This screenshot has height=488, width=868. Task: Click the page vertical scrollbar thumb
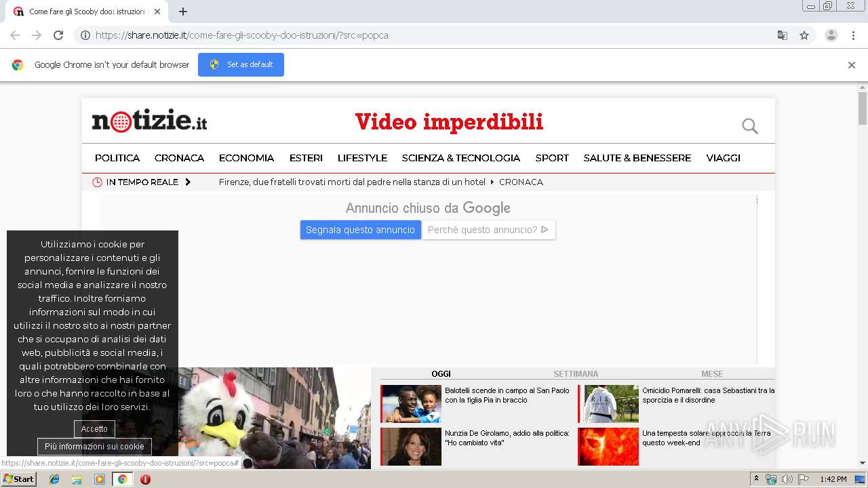pyautogui.click(x=863, y=108)
